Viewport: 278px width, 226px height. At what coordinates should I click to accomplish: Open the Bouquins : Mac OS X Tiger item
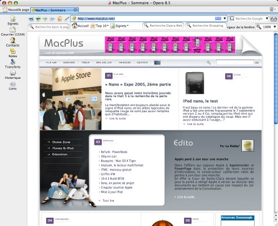pos(118,161)
